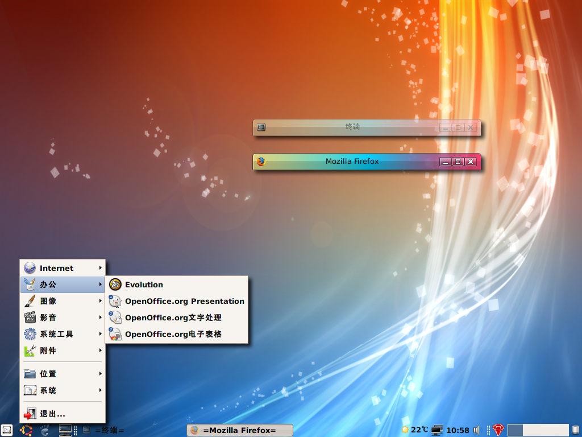The width and height of the screenshot is (582, 437).
Task: Expand the Internet submenu
Action: pos(63,268)
